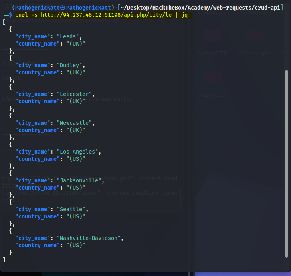This screenshot has height=276, width=291.
Task: Click the "(US)" value under Los Angeles
Action: tap(76, 159)
